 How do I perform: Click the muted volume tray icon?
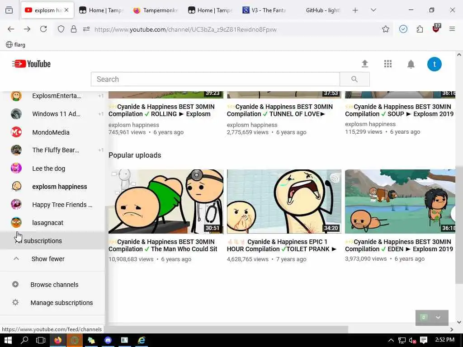[412, 341]
